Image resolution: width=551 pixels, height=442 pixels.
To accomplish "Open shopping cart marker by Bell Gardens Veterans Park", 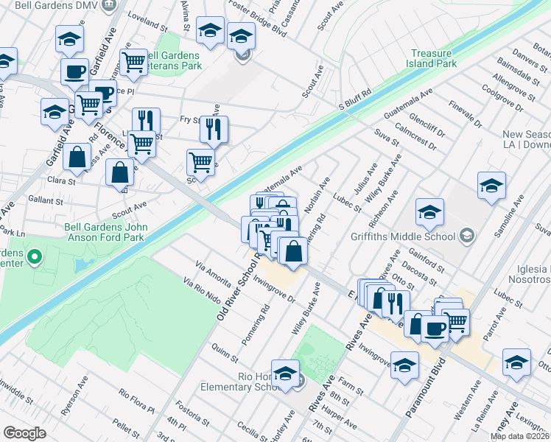I will 133,63.
